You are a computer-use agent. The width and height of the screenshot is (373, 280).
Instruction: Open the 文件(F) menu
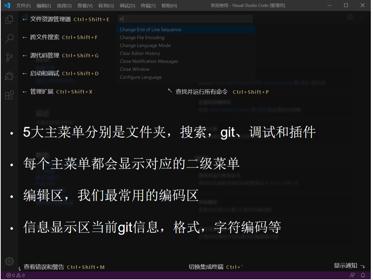pyautogui.click(x=23, y=5)
